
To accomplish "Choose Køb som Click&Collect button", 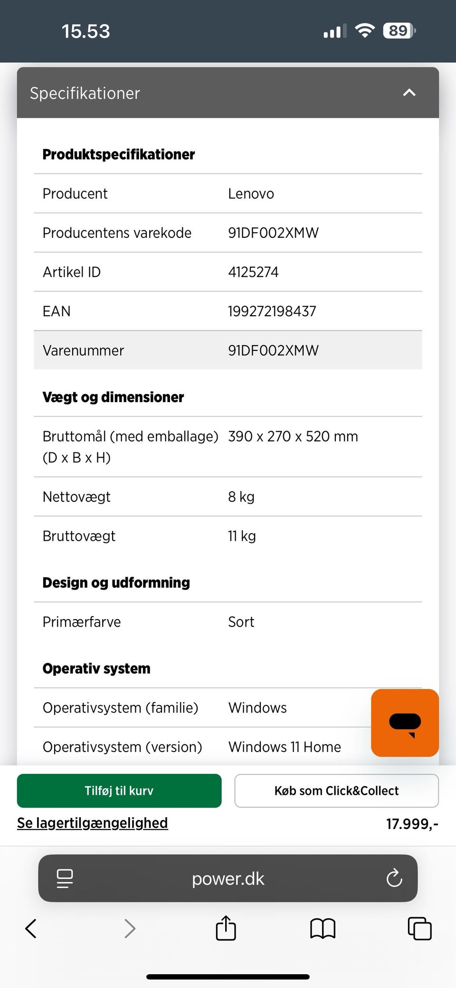I will [x=336, y=790].
